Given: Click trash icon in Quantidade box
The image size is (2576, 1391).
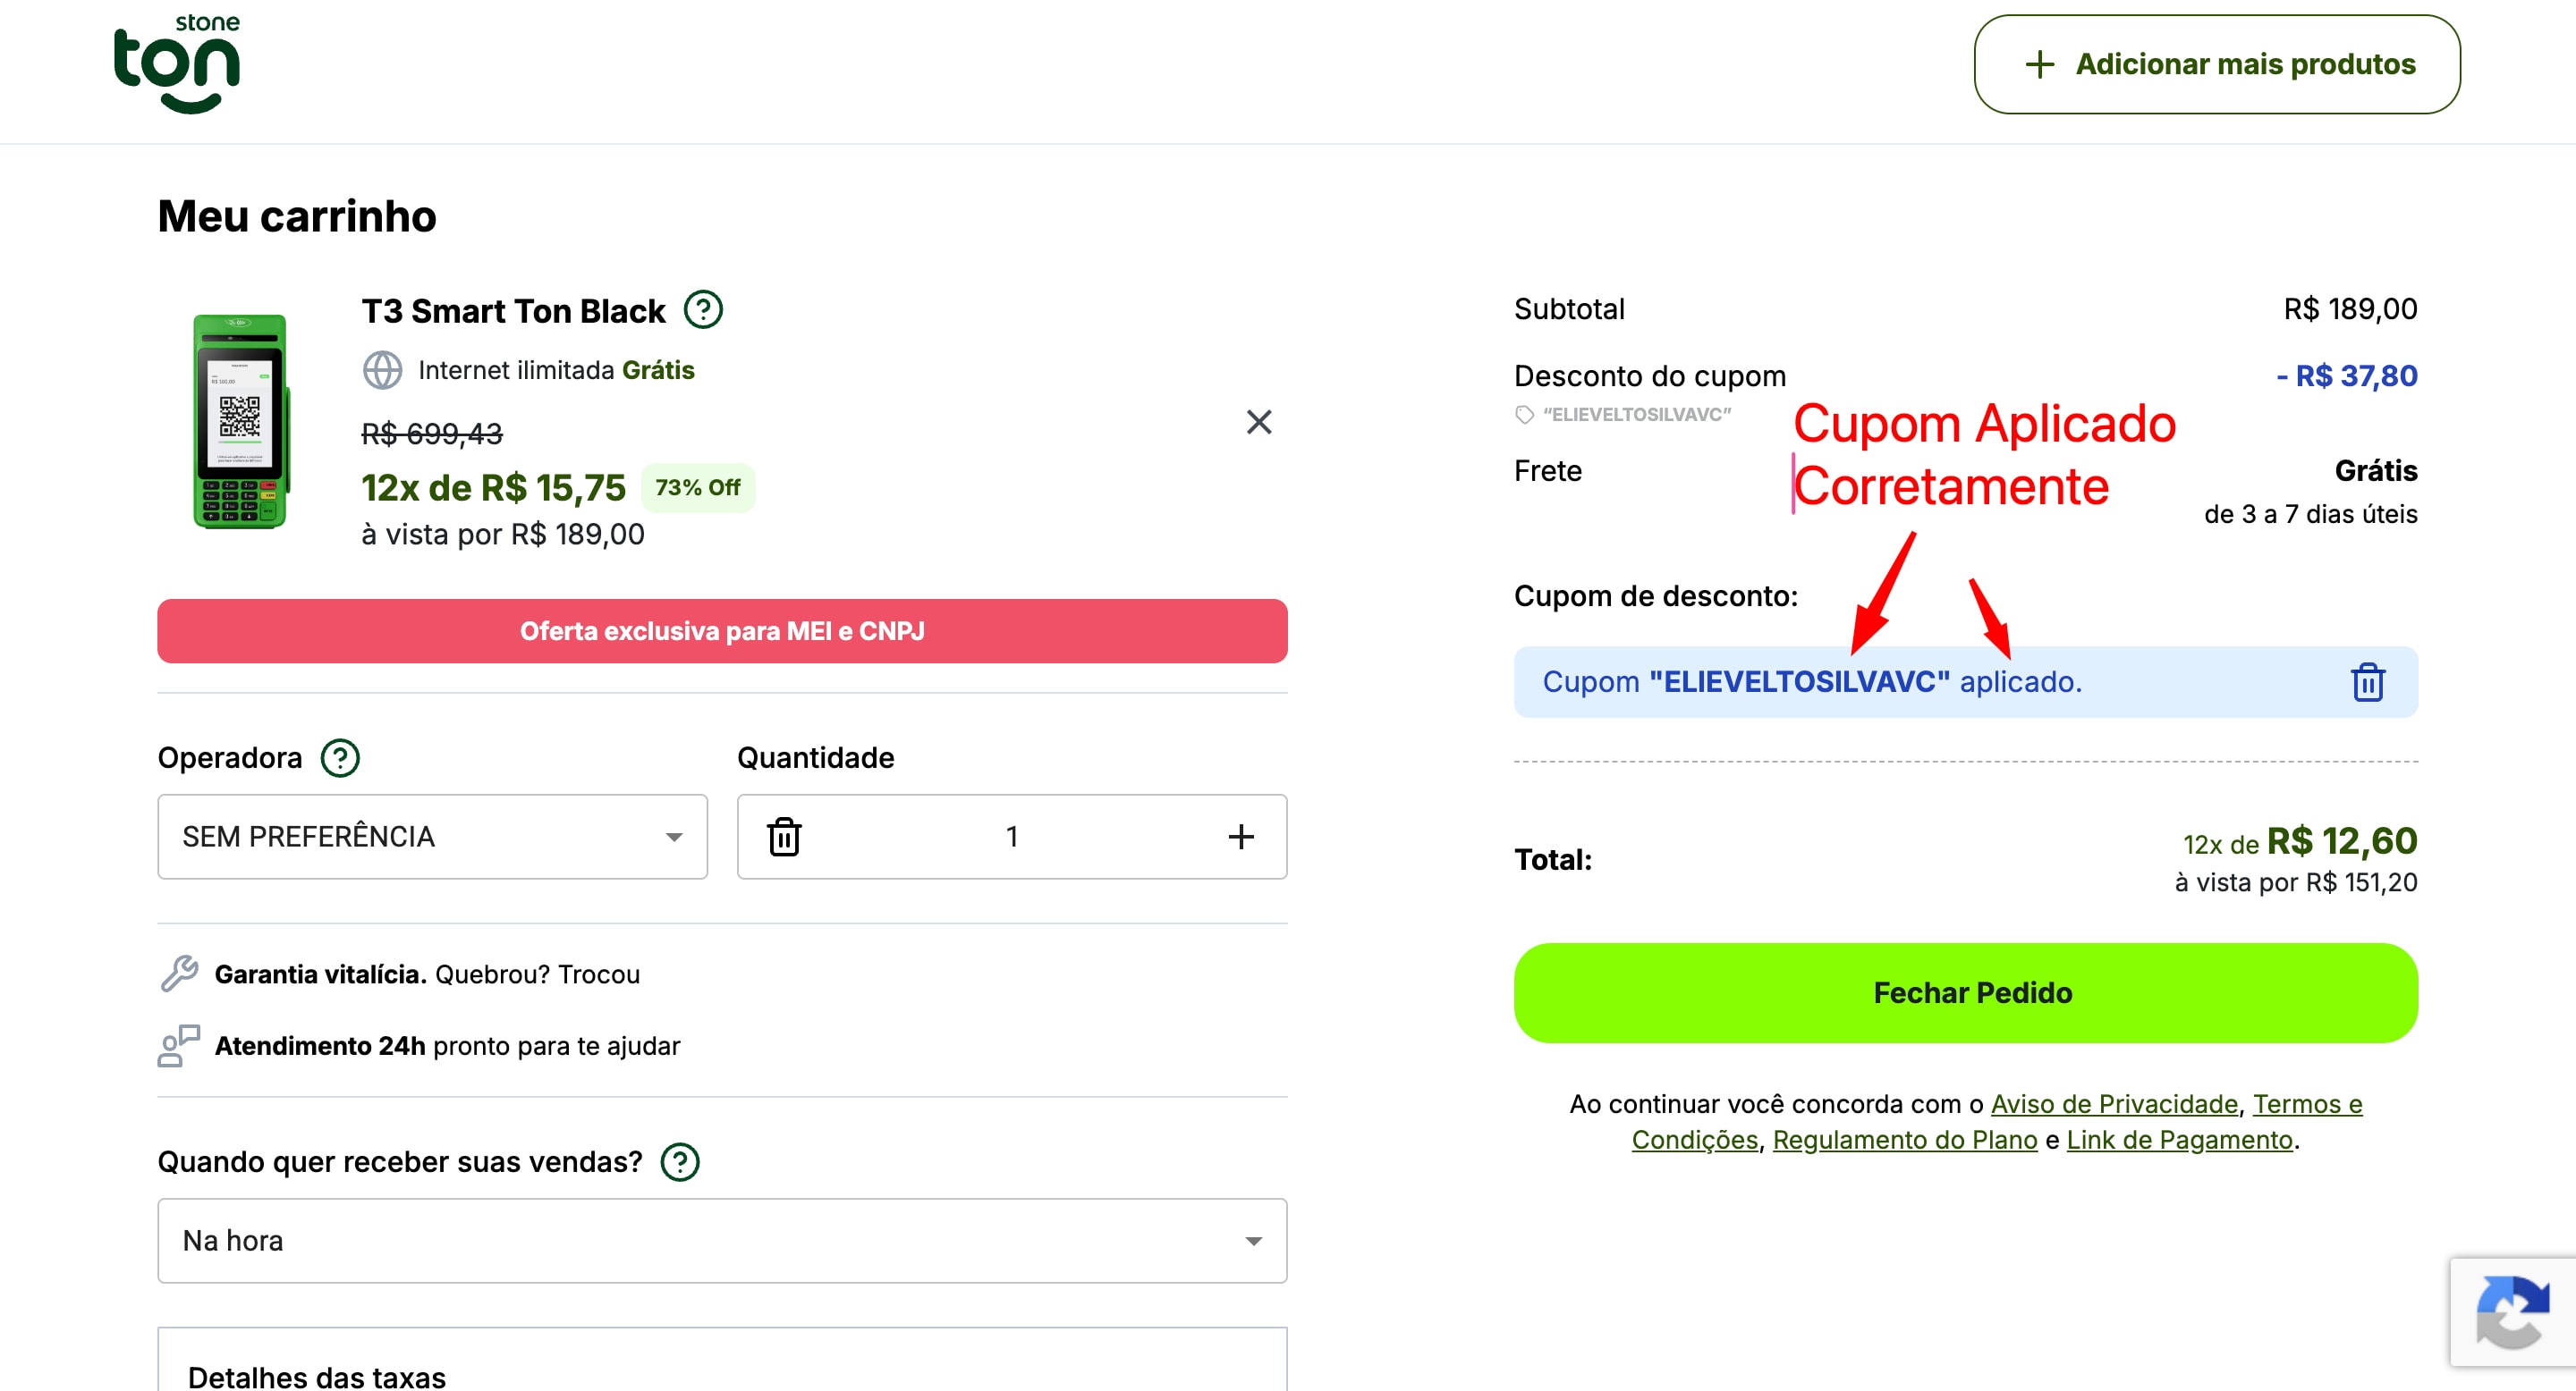Looking at the screenshot, I should point(784,837).
